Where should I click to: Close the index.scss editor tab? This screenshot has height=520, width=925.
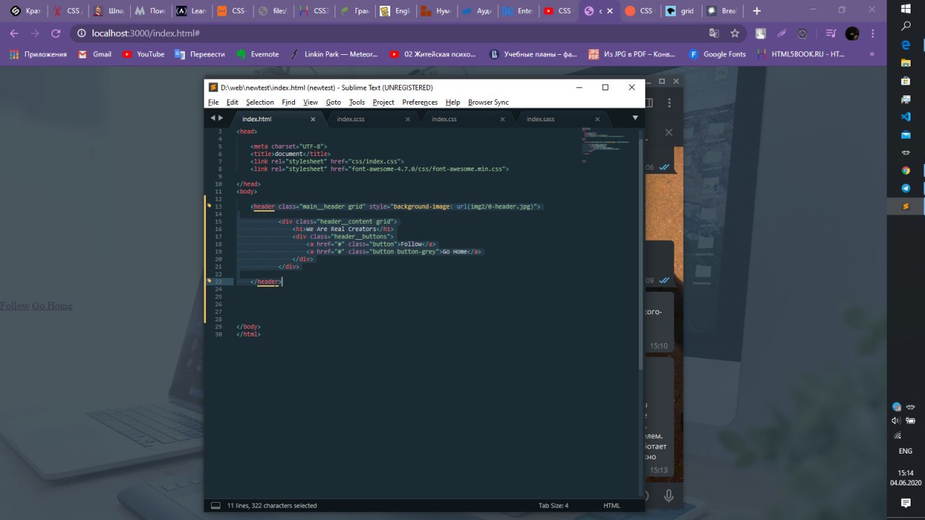[408, 119]
